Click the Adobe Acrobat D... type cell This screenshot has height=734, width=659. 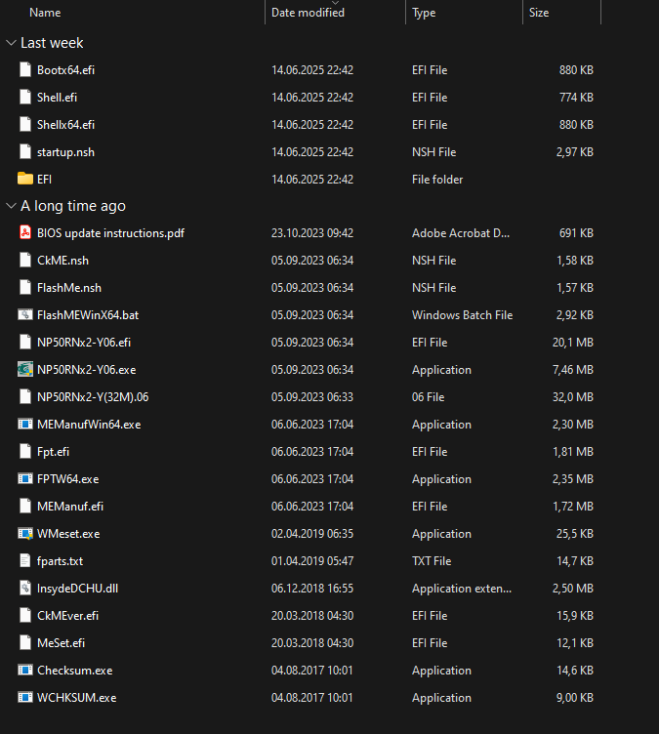click(461, 232)
